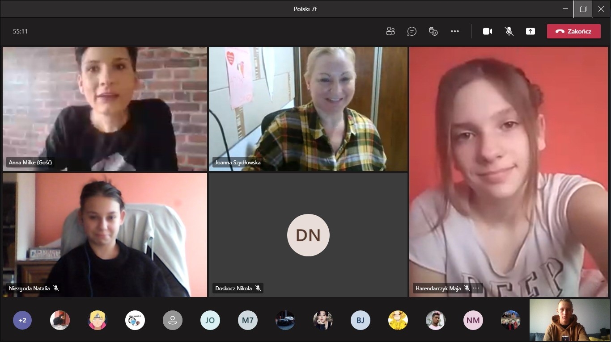
Task: Click Anna Milke's video tile
Action: 105,109
